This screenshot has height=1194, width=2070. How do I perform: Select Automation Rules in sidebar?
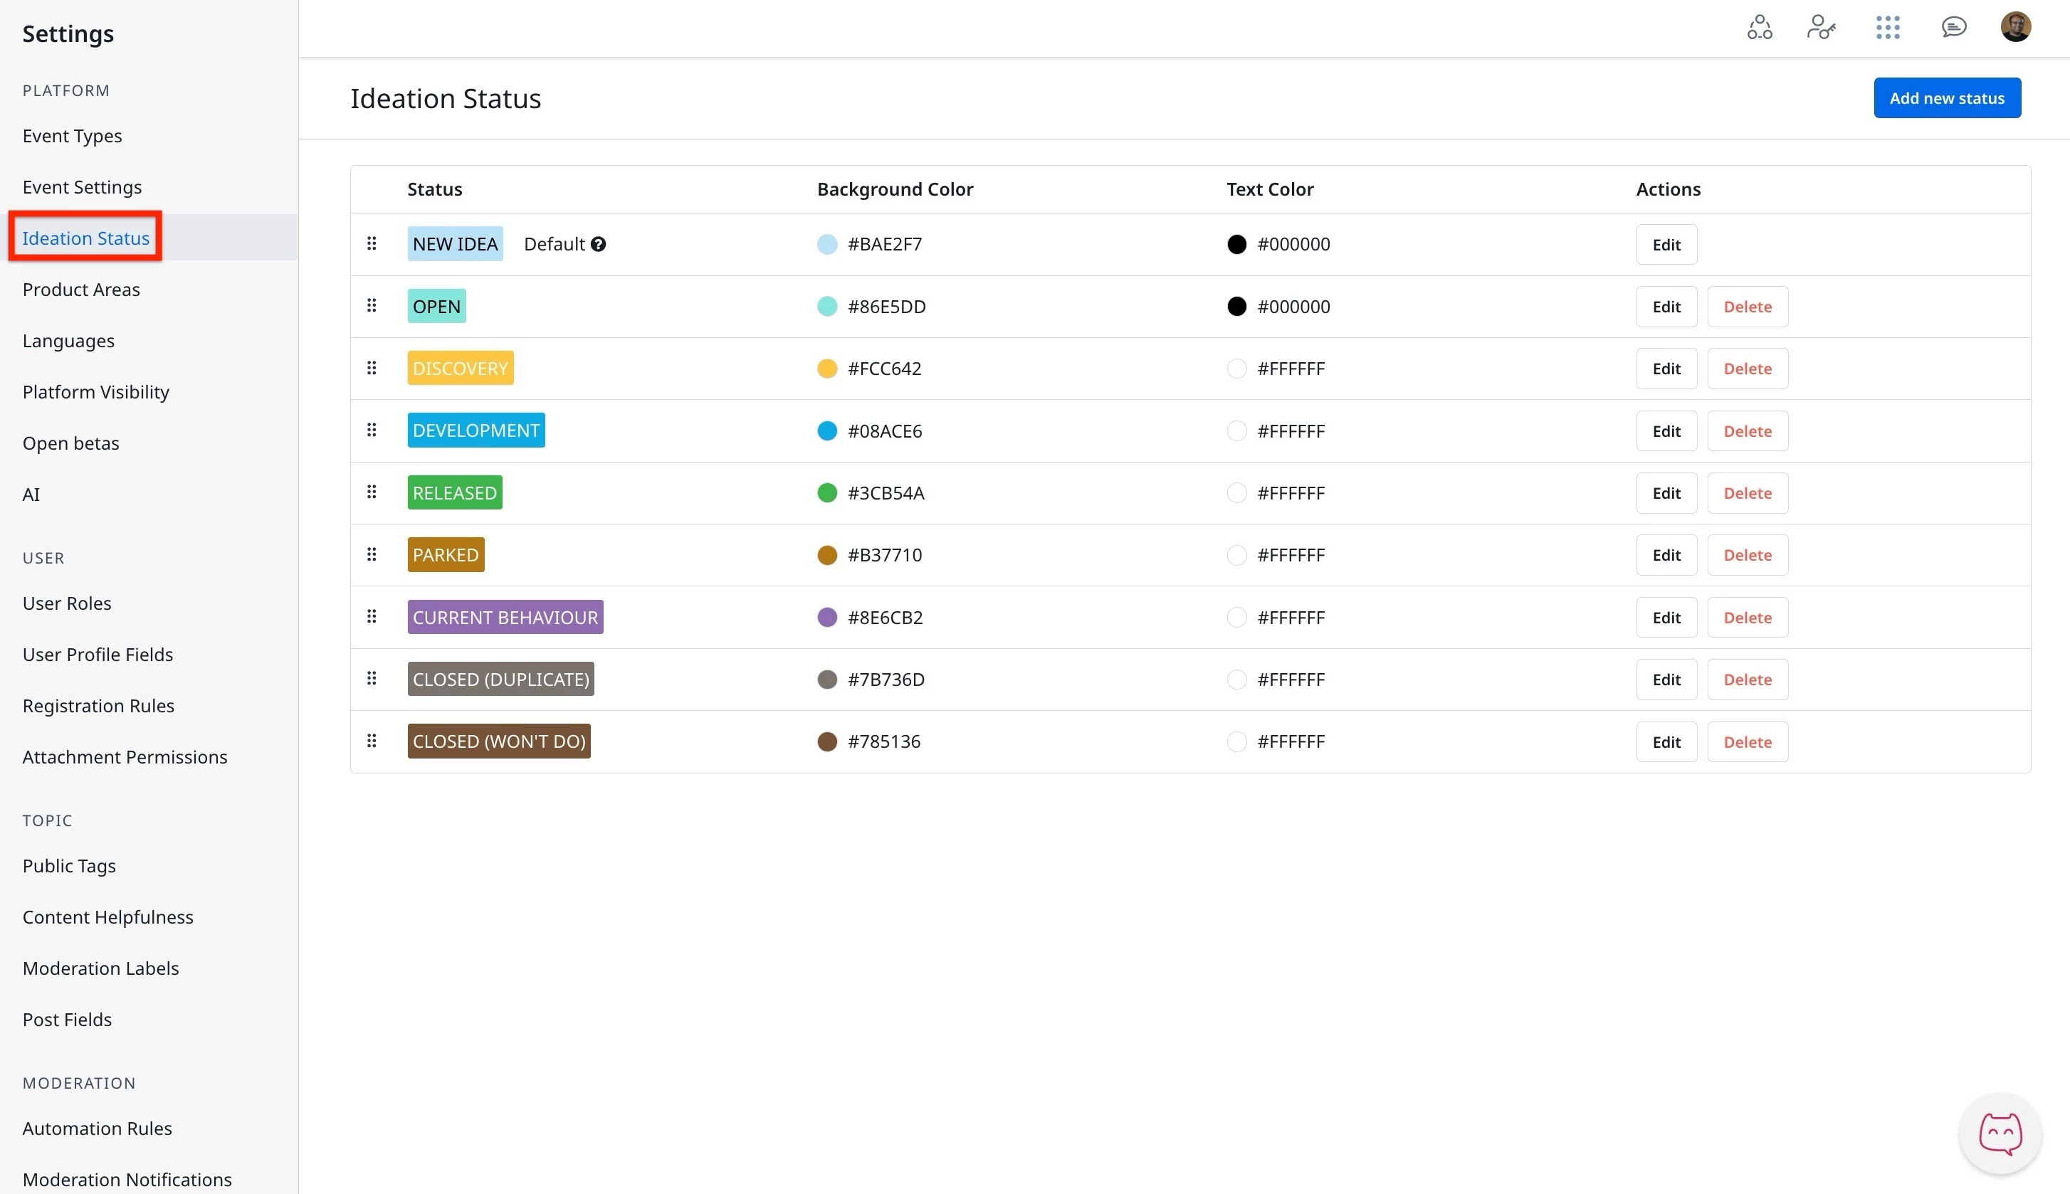coord(98,1129)
